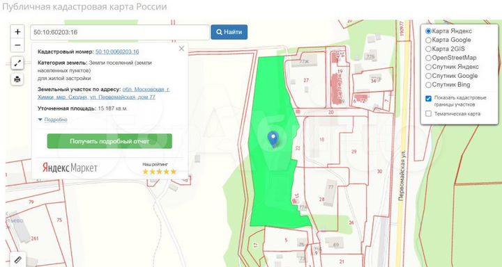
Task: Click parcel number 75 on the map
Action: 59,220
